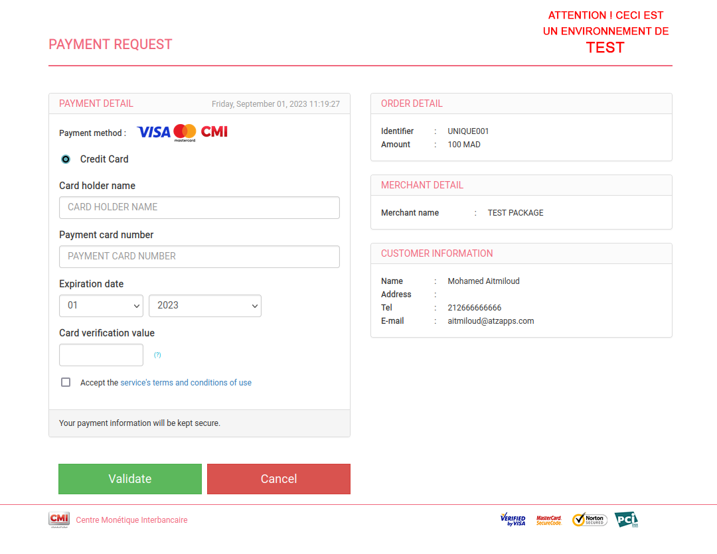Click the test environment warning text
The image size is (717, 554).
pos(605,32)
